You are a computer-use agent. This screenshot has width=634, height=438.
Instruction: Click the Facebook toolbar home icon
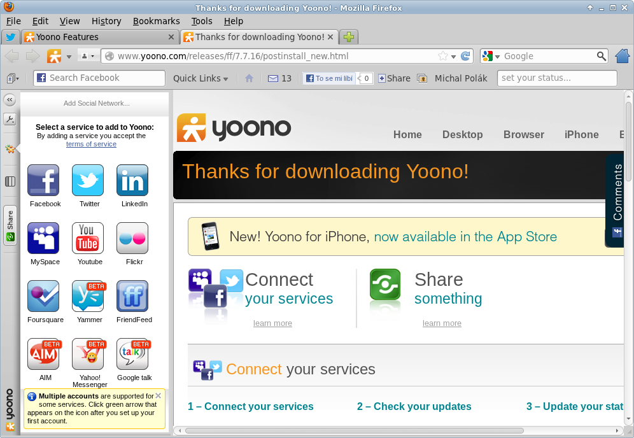249,78
